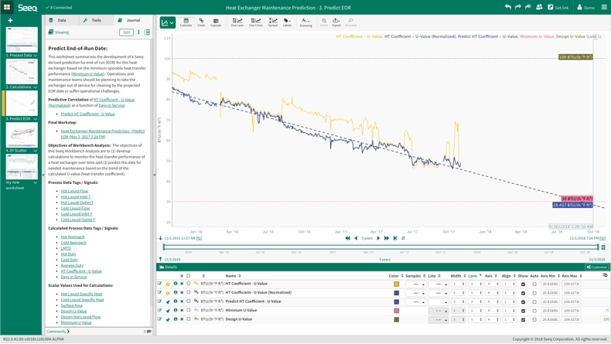Click the Spread toolbar icon
Image resolution: width=611 pixels, height=344 pixels.
point(273,22)
